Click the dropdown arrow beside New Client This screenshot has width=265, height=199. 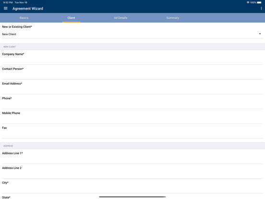point(260,34)
